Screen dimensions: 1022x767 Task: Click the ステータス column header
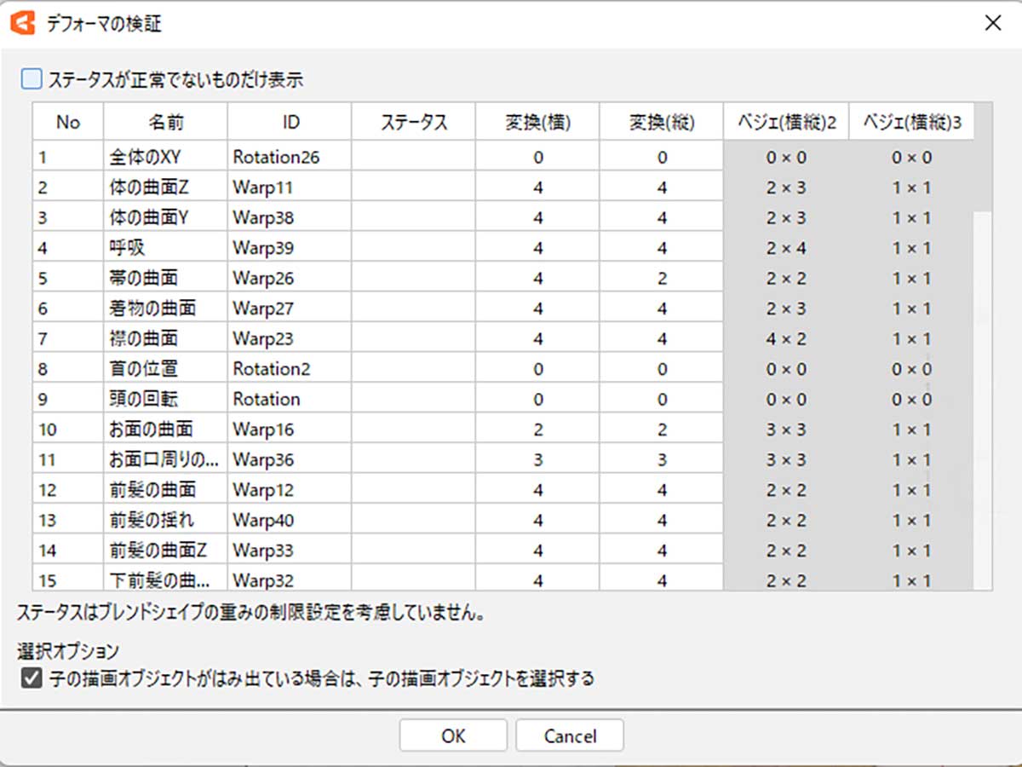[413, 122]
